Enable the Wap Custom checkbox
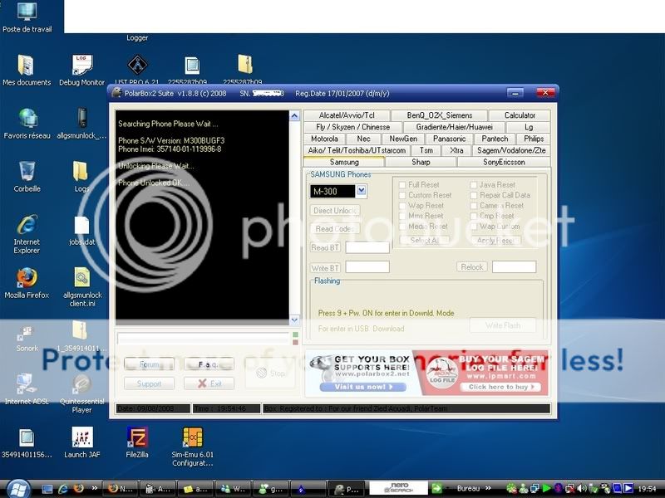This screenshot has height=498, width=665. [x=474, y=227]
